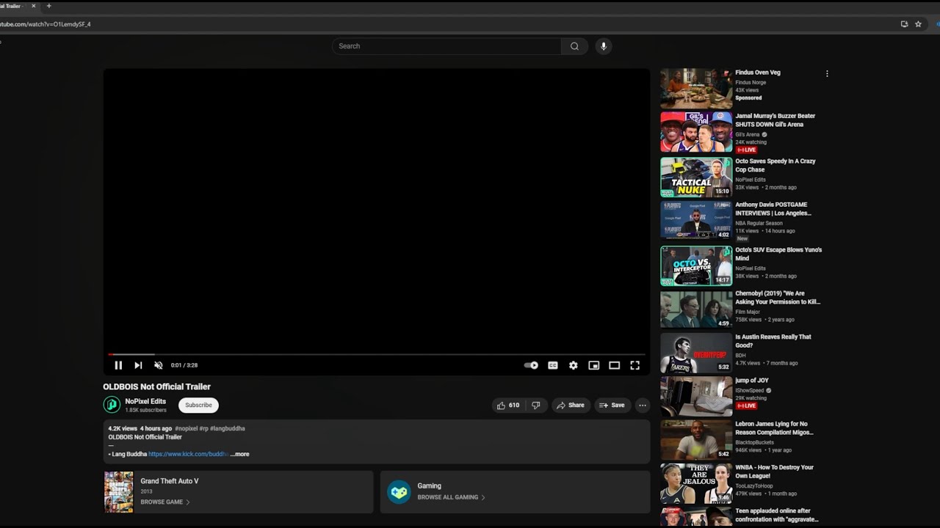Expand the description with '...more'
Viewport: 940px width, 528px height.
click(239, 454)
